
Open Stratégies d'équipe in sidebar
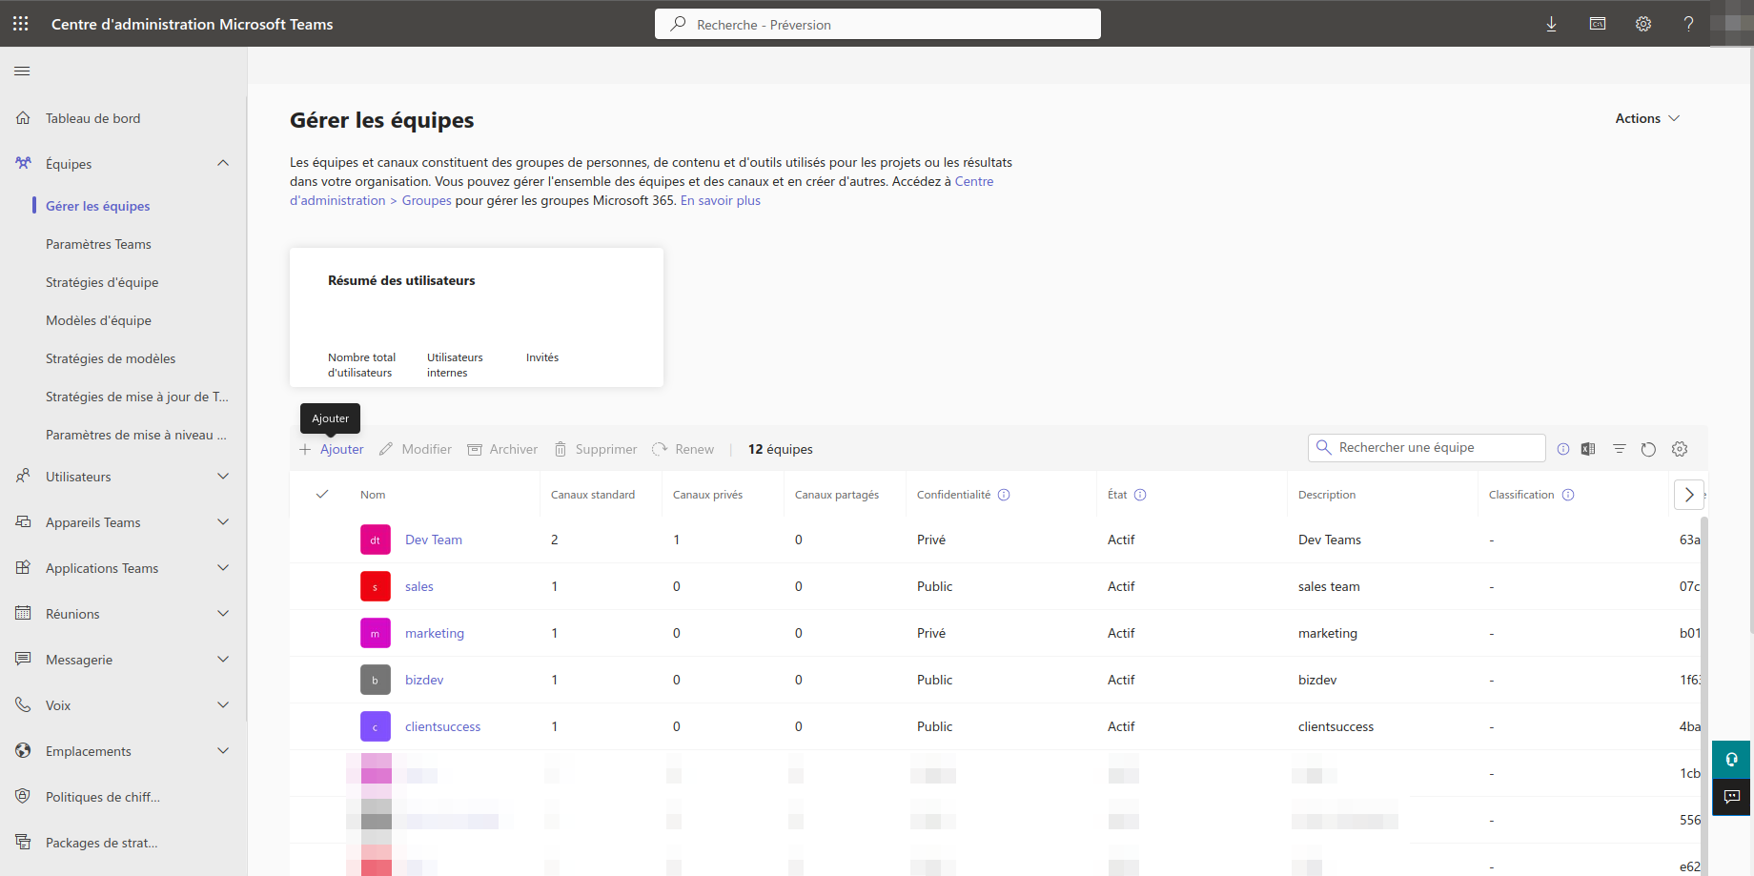tap(102, 282)
